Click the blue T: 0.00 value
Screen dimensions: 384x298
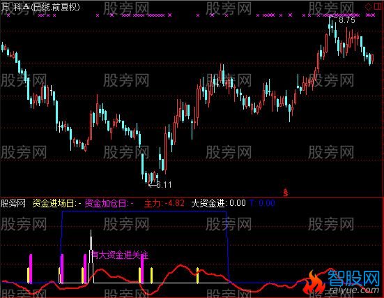pyautogui.click(x=262, y=203)
